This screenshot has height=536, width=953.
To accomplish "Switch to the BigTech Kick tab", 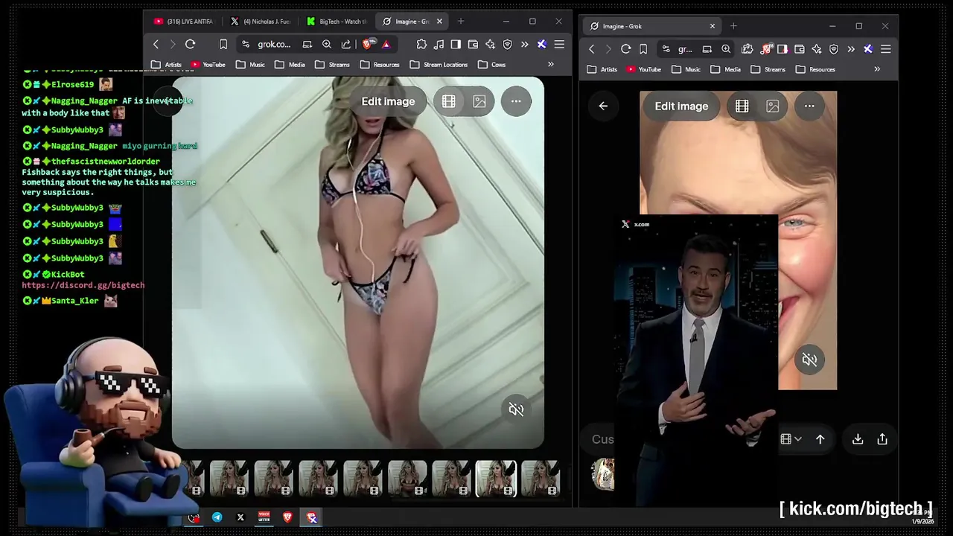I will coord(337,22).
